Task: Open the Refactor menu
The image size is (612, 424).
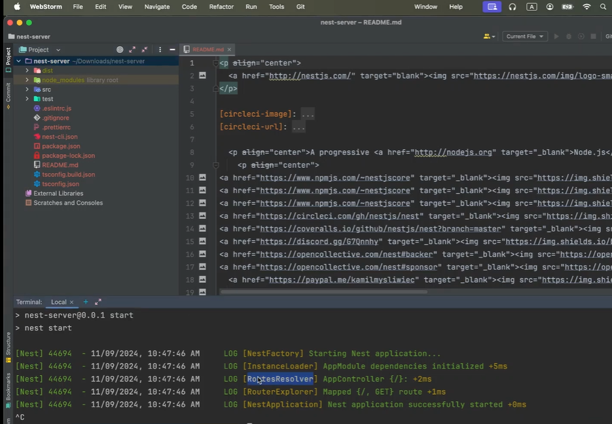Action: point(221,7)
